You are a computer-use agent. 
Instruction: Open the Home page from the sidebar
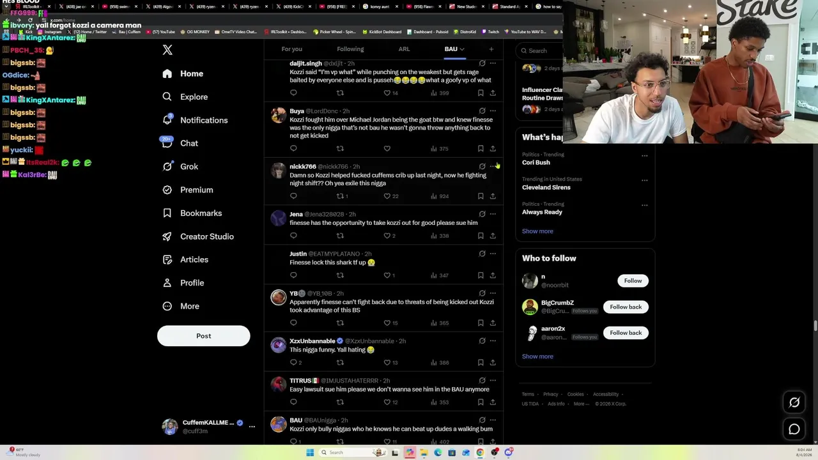[x=183, y=73]
